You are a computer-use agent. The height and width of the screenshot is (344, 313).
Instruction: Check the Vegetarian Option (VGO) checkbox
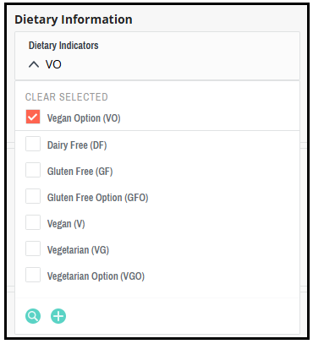[x=33, y=275]
